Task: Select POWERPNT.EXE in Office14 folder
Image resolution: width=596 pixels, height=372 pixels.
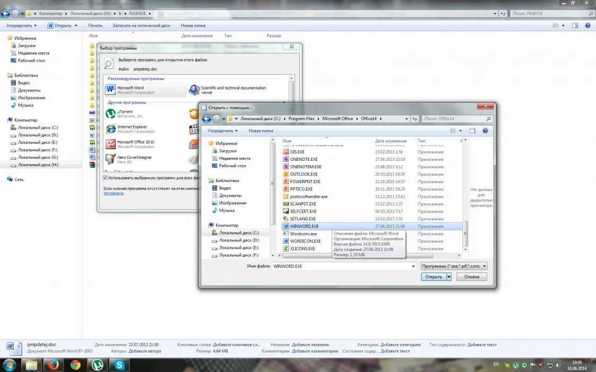Action: 305,182
